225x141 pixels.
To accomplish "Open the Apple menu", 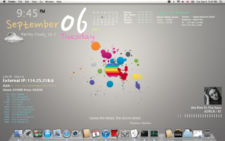I will click(x=4, y=2).
